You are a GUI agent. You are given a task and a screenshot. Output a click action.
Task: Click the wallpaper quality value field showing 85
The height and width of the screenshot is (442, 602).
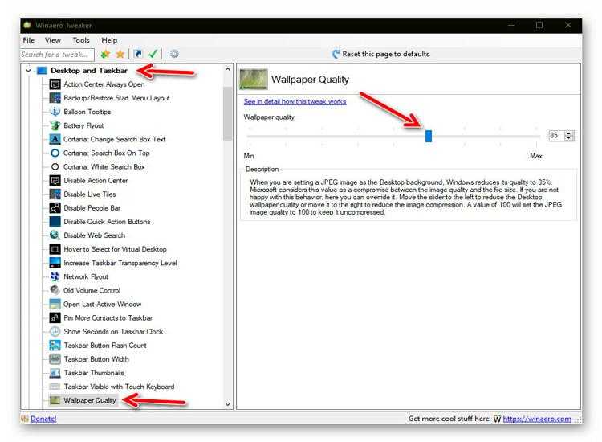pos(556,136)
